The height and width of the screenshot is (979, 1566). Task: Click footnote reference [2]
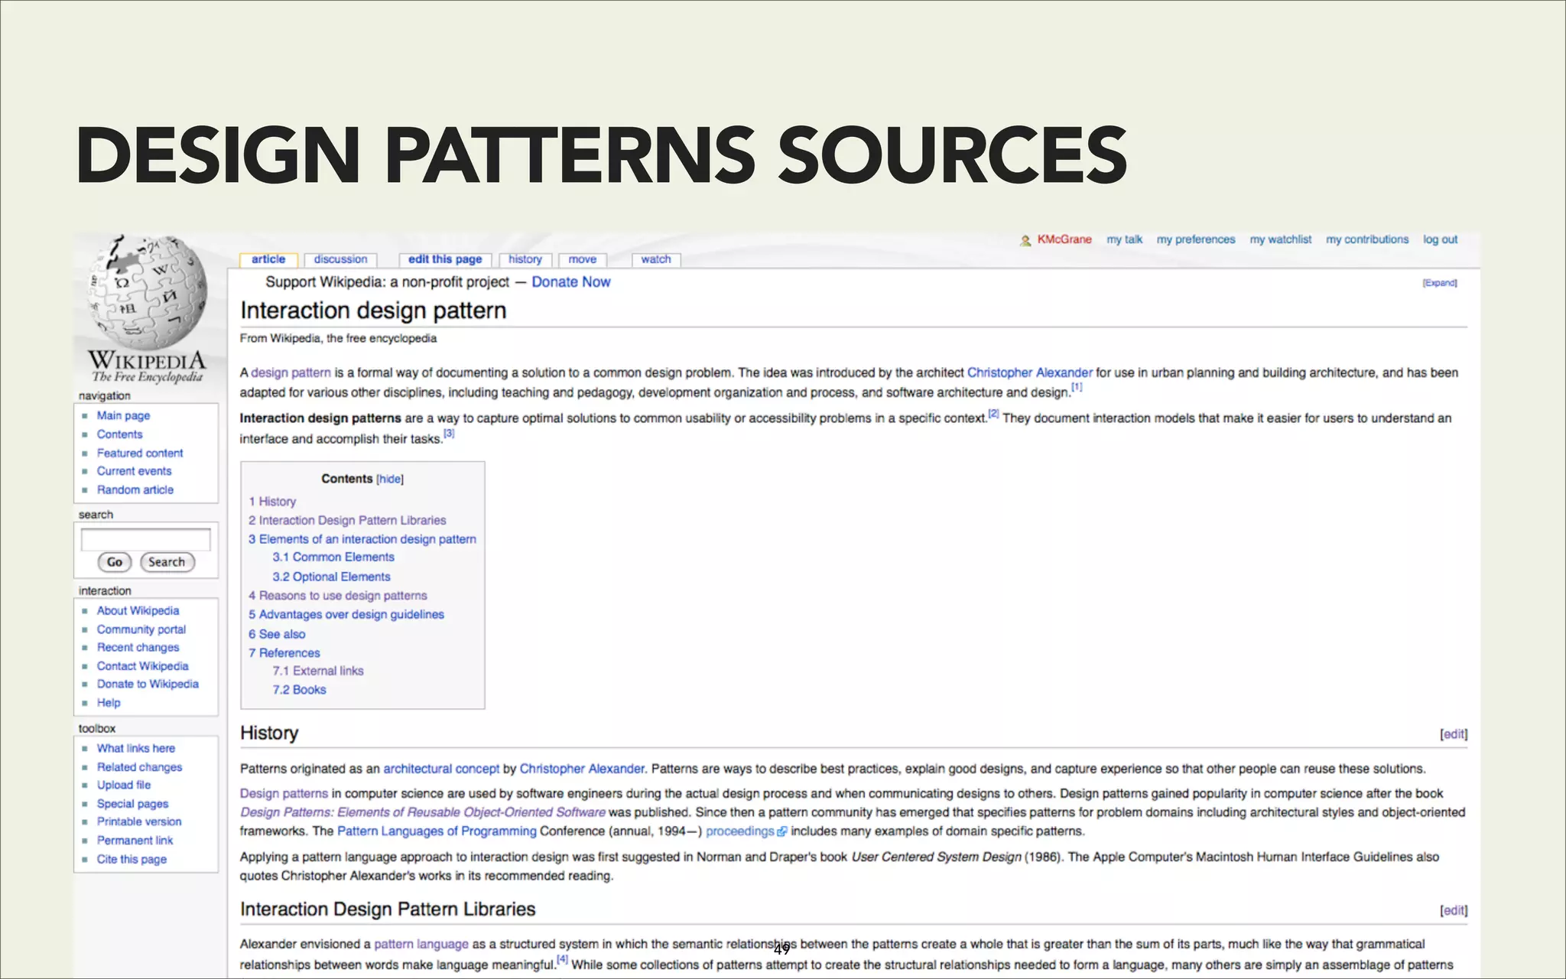coord(993,414)
